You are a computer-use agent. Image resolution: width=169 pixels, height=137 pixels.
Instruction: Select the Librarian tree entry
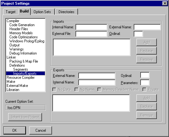(x=13, y=90)
